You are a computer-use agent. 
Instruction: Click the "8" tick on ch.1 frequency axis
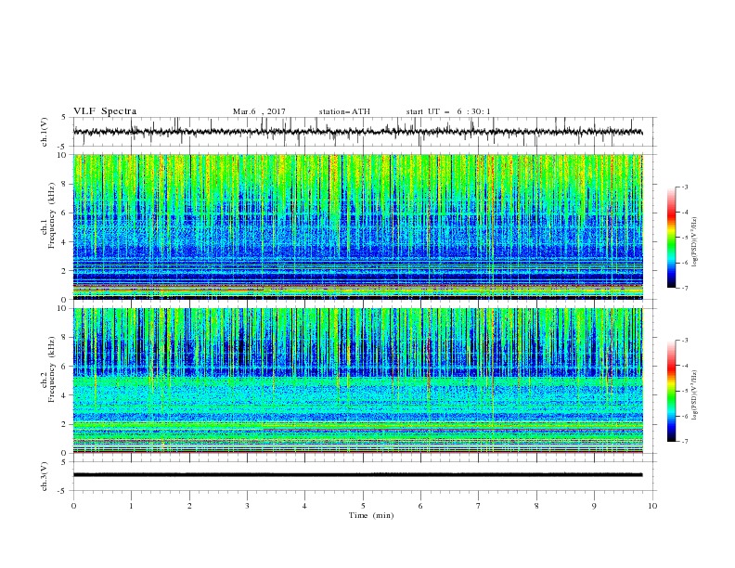[x=64, y=184]
